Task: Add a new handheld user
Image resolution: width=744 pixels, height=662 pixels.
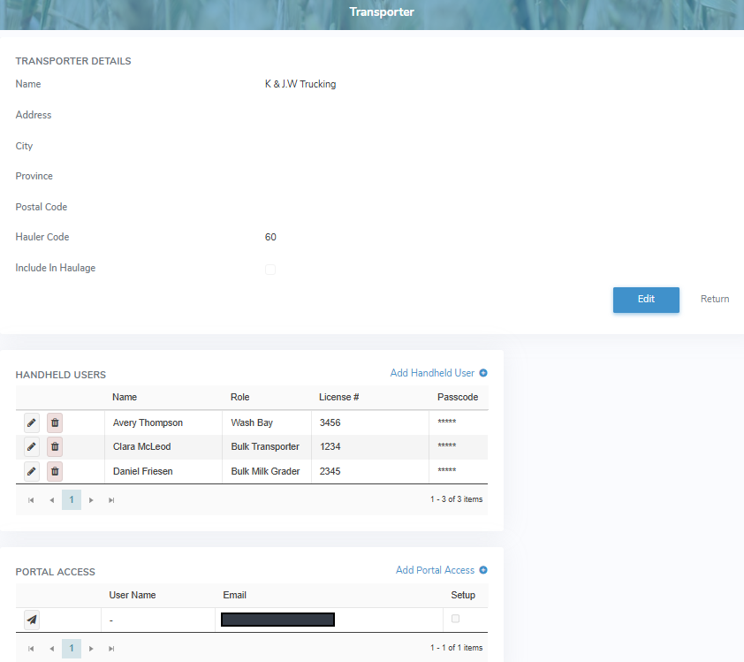Action: pos(438,373)
